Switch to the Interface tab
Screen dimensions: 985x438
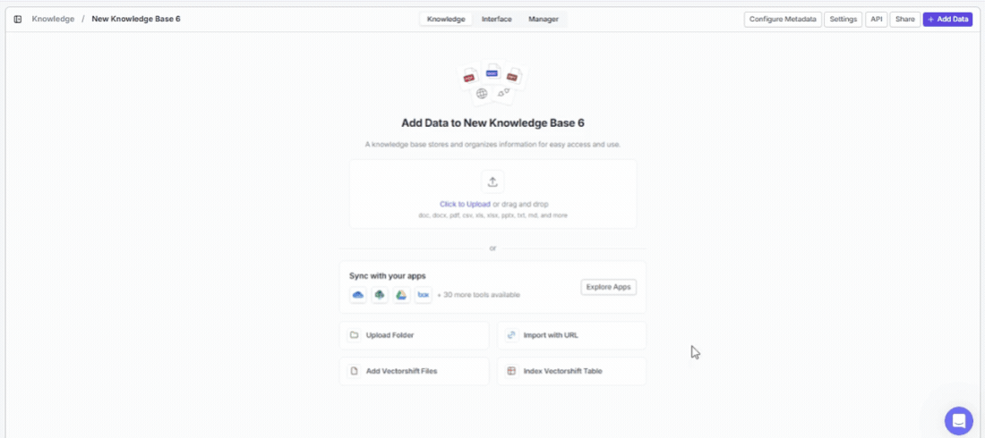497,20
